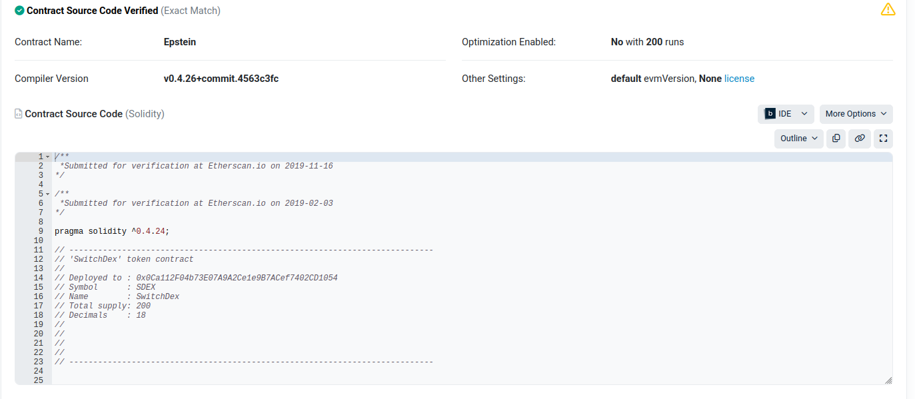Click the 'Compiler Version' label
Image resolution: width=915 pixels, height=399 pixels.
51,79
